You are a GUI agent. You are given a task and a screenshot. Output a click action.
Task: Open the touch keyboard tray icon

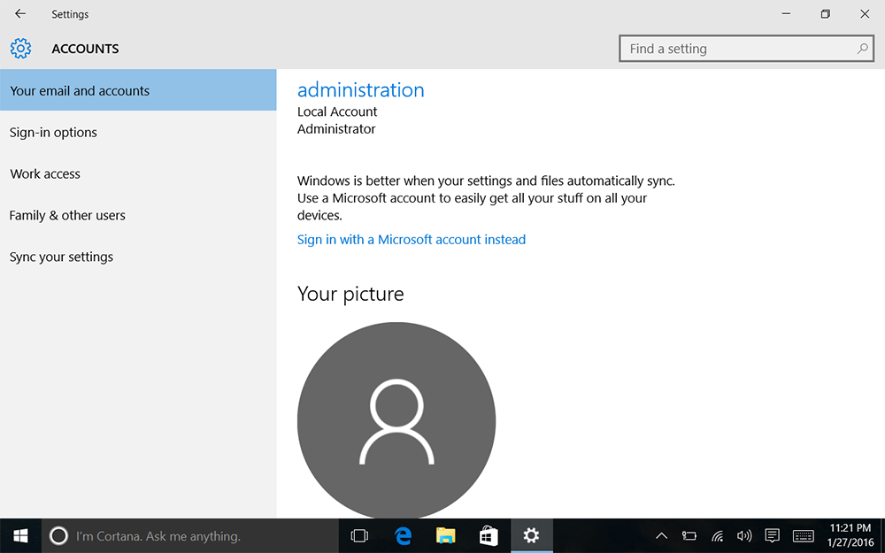(804, 535)
